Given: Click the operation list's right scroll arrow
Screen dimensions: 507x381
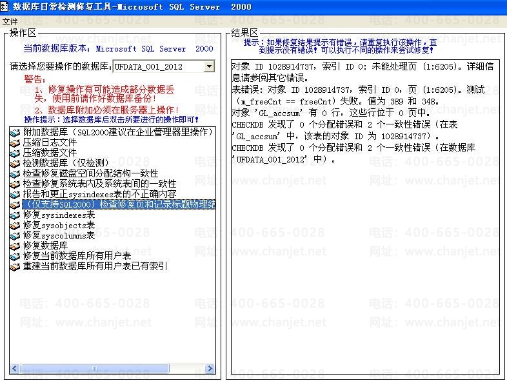Looking at the screenshot, I should point(210,368).
